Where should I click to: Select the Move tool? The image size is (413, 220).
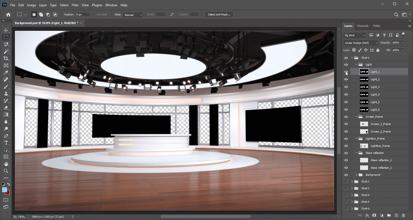6,30
